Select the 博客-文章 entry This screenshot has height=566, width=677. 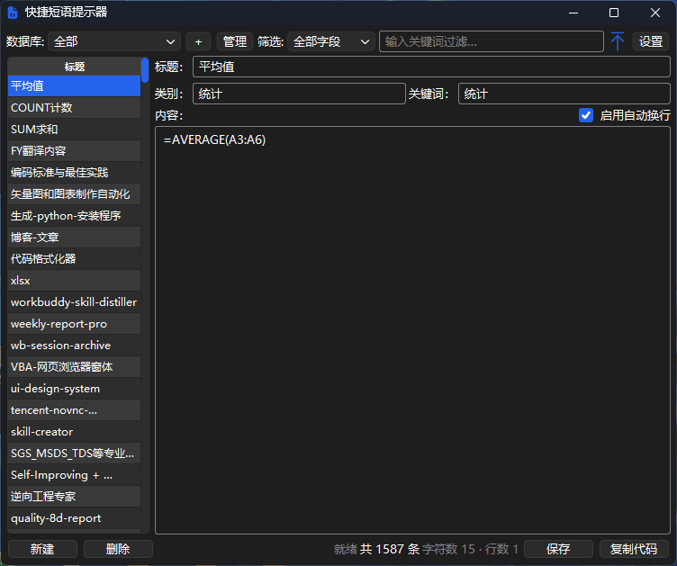pyautogui.click(x=74, y=237)
